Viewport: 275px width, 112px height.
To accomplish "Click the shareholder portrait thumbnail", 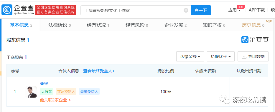I will pyautogui.click(x=31, y=92).
